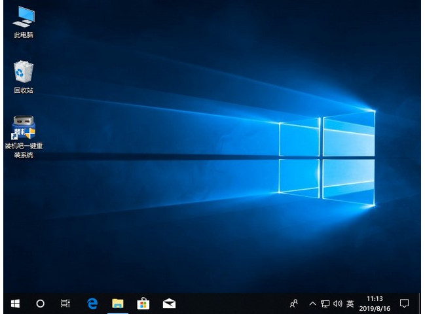
Task: Open the clock showing 11:13
Action: pos(376,304)
